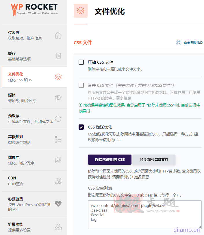The height and width of the screenshot is (235, 204).
Task: Click inside the CSS 安全列表 textarea
Action: tap(144, 215)
